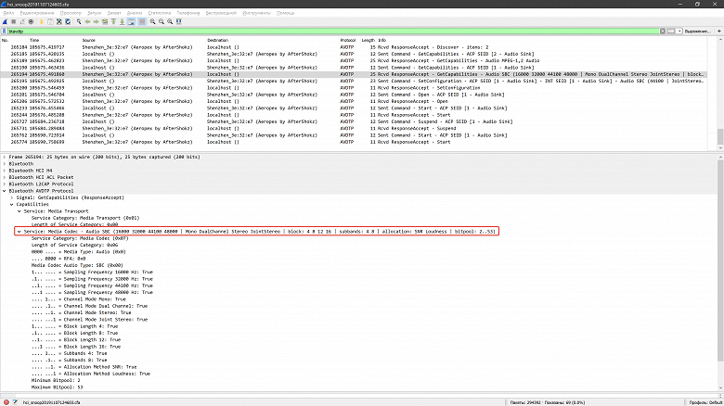Image resolution: width=724 pixels, height=406 pixels.
Task: Expand Bluetooth L2CAP Protocol node
Action: click(x=5, y=184)
